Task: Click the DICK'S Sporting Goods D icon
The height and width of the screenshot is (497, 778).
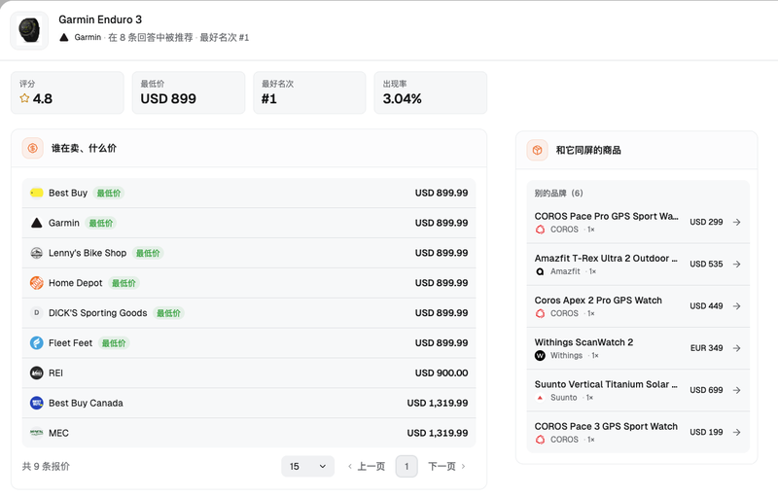Action: click(x=37, y=313)
